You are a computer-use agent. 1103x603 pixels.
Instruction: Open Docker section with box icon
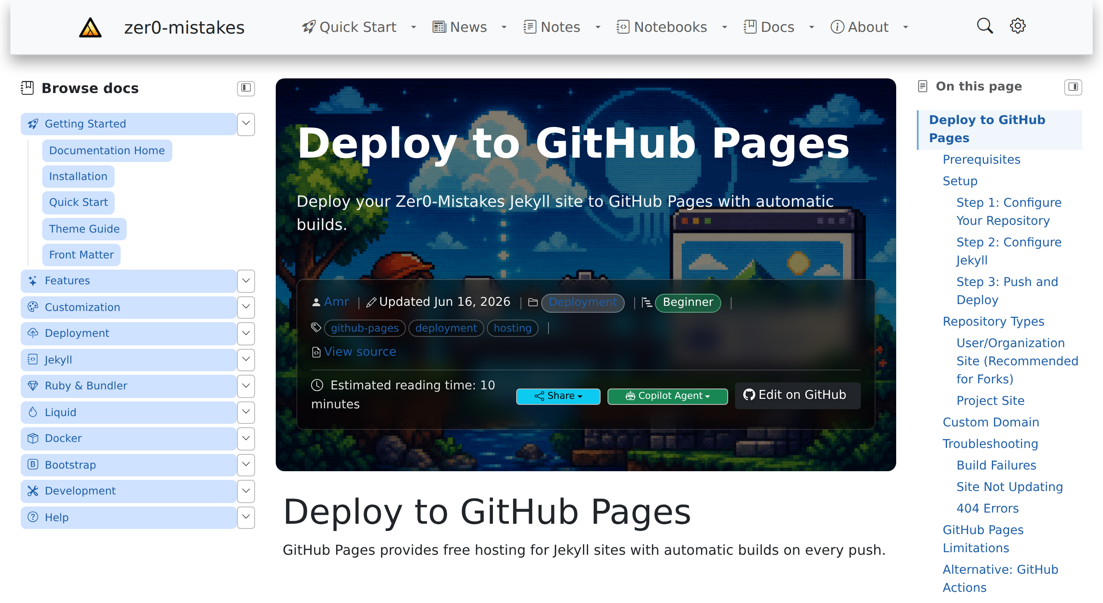128,438
